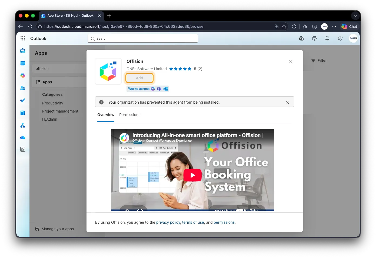
Task: Open the browser more options ellipsis
Action: pos(334,26)
